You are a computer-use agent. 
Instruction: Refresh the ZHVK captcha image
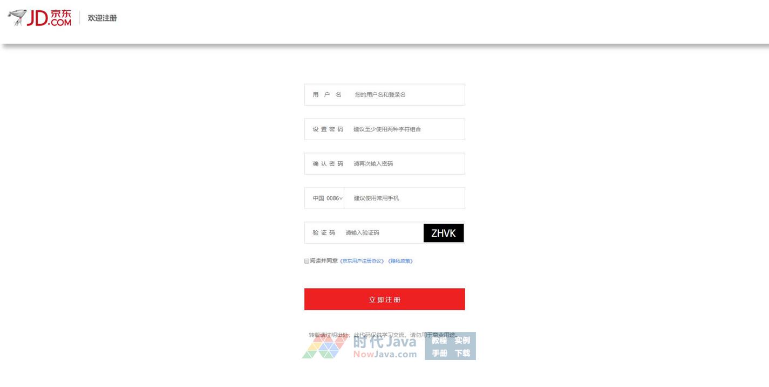point(444,233)
